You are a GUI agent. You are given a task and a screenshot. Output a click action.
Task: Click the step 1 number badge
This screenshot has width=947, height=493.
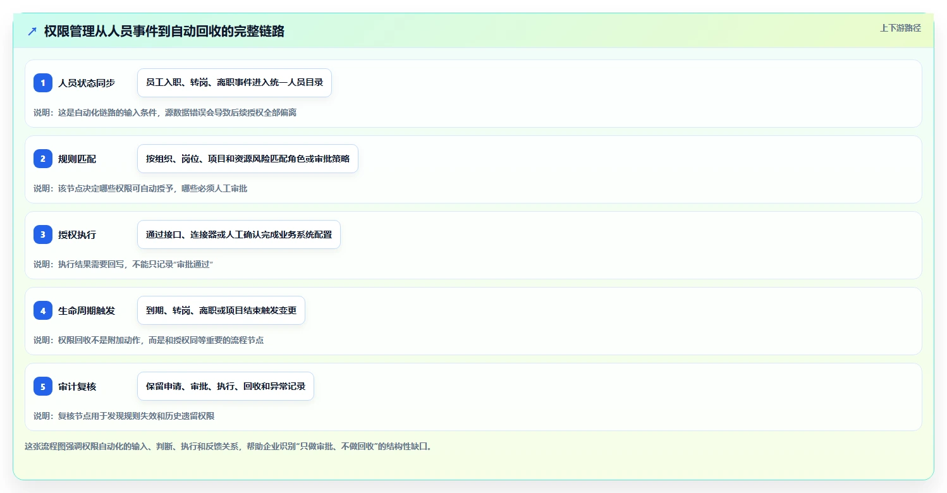point(43,83)
